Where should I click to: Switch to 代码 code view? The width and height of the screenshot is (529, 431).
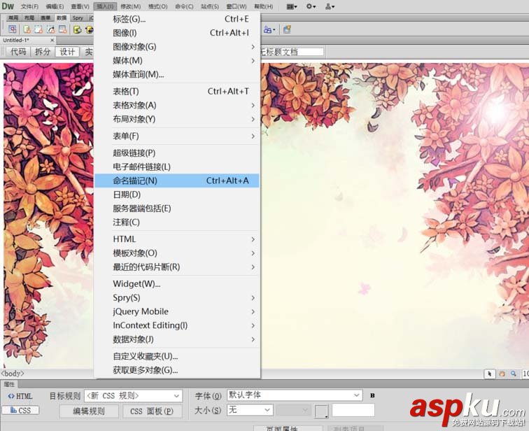[18, 52]
